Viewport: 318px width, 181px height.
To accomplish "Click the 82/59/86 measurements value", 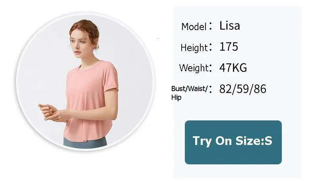I will click(242, 89).
